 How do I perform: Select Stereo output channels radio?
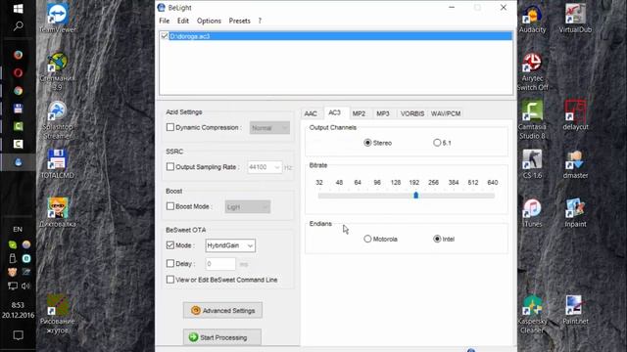(367, 143)
